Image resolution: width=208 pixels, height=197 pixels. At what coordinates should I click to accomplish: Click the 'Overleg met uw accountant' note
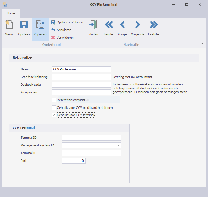point(132,77)
